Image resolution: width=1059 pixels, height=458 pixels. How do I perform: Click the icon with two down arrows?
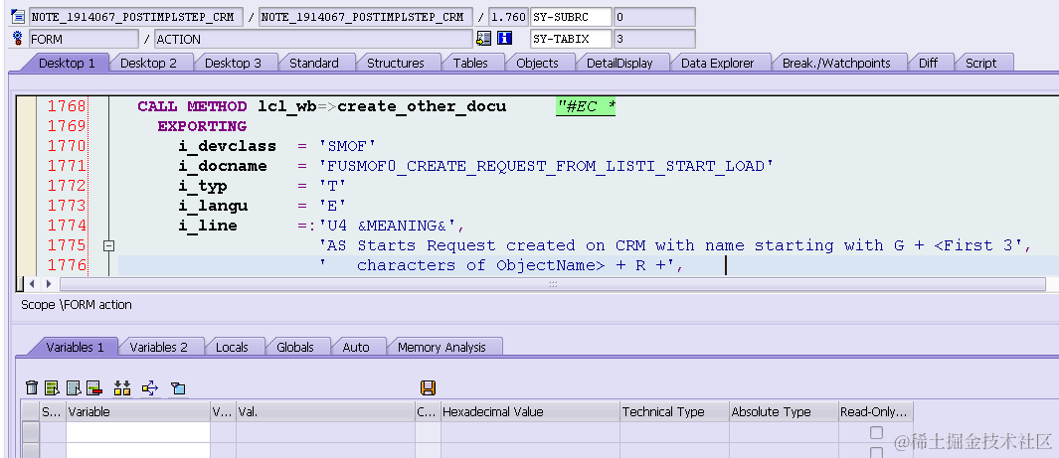coord(122,387)
